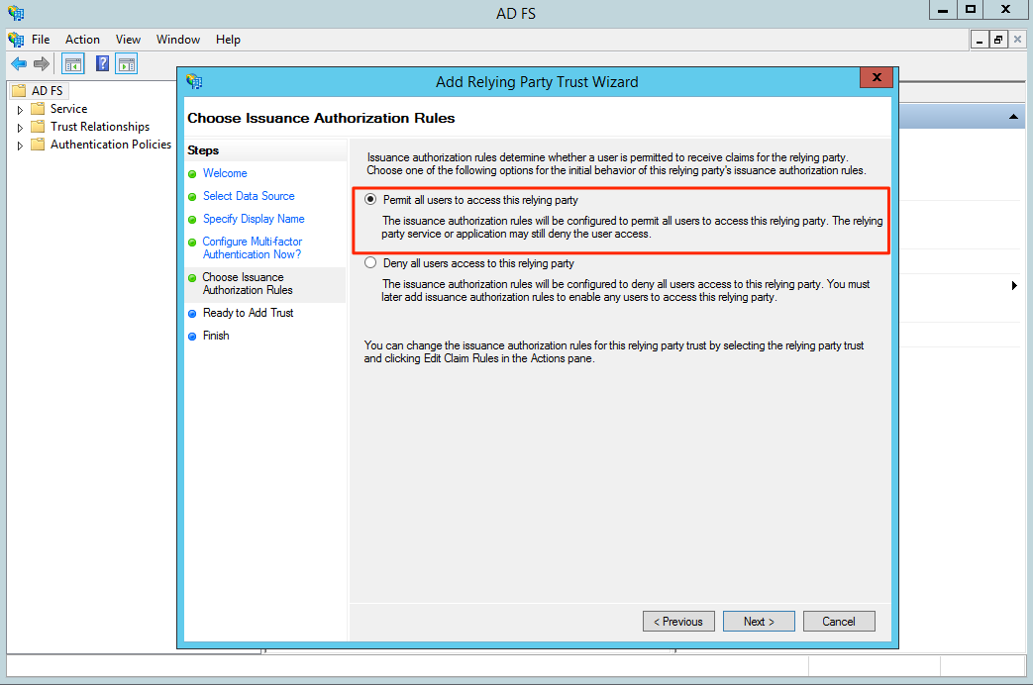This screenshot has width=1033, height=685.
Task: Click the Service folder icon
Action: coord(39,108)
